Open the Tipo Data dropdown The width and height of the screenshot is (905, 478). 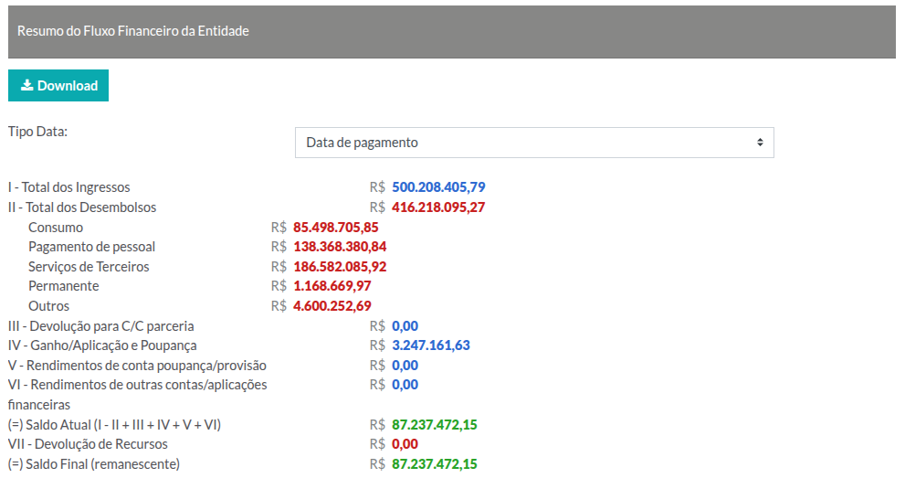(x=533, y=143)
